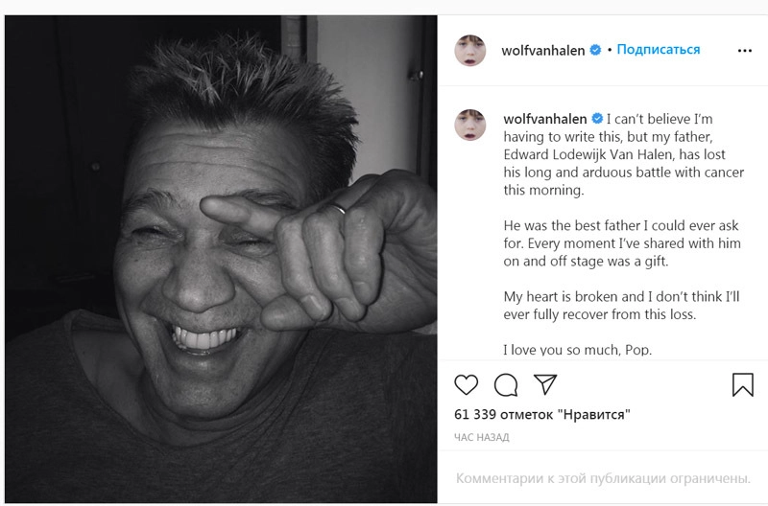Screen dimensions: 768x506
Task: Save post with the bookmark icon
Action: [x=743, y=385]
